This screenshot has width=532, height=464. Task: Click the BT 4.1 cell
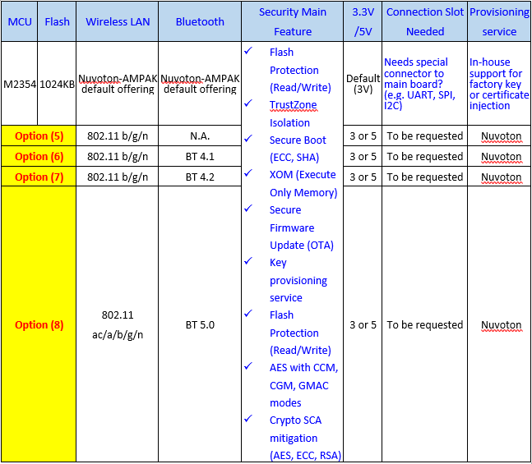200,156
